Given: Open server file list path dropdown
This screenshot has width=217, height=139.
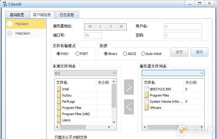Looking at the screenshot, I should tap(173, 73).
